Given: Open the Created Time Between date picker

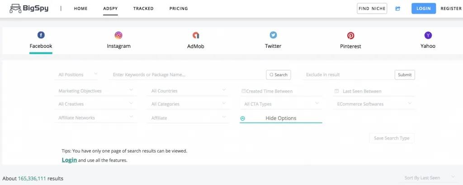Looking at the screenshot, I should point(281,91).
